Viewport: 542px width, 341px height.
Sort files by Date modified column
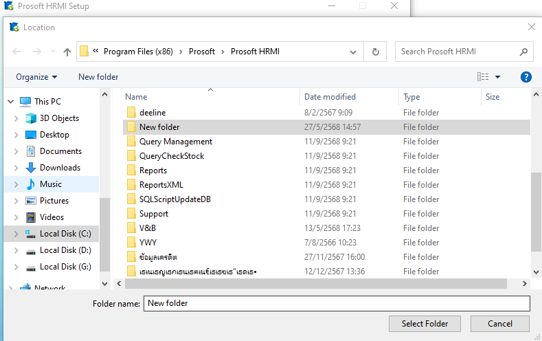click(x=330, y=97)
